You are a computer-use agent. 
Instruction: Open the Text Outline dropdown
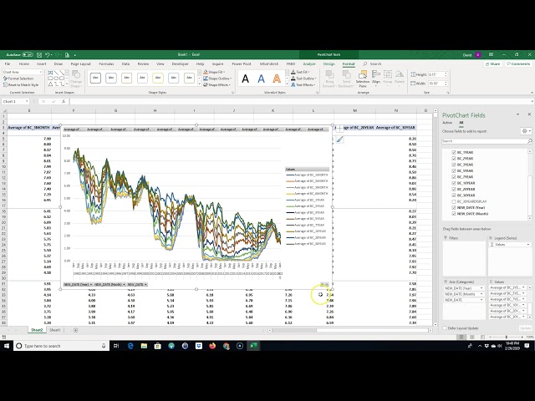[x=303, y=79]
